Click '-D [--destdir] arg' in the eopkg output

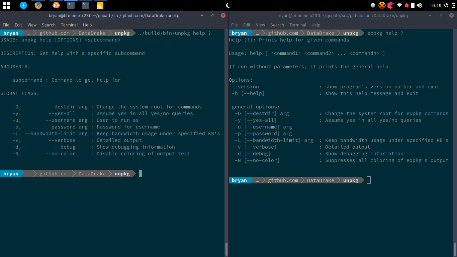point(262,113)
